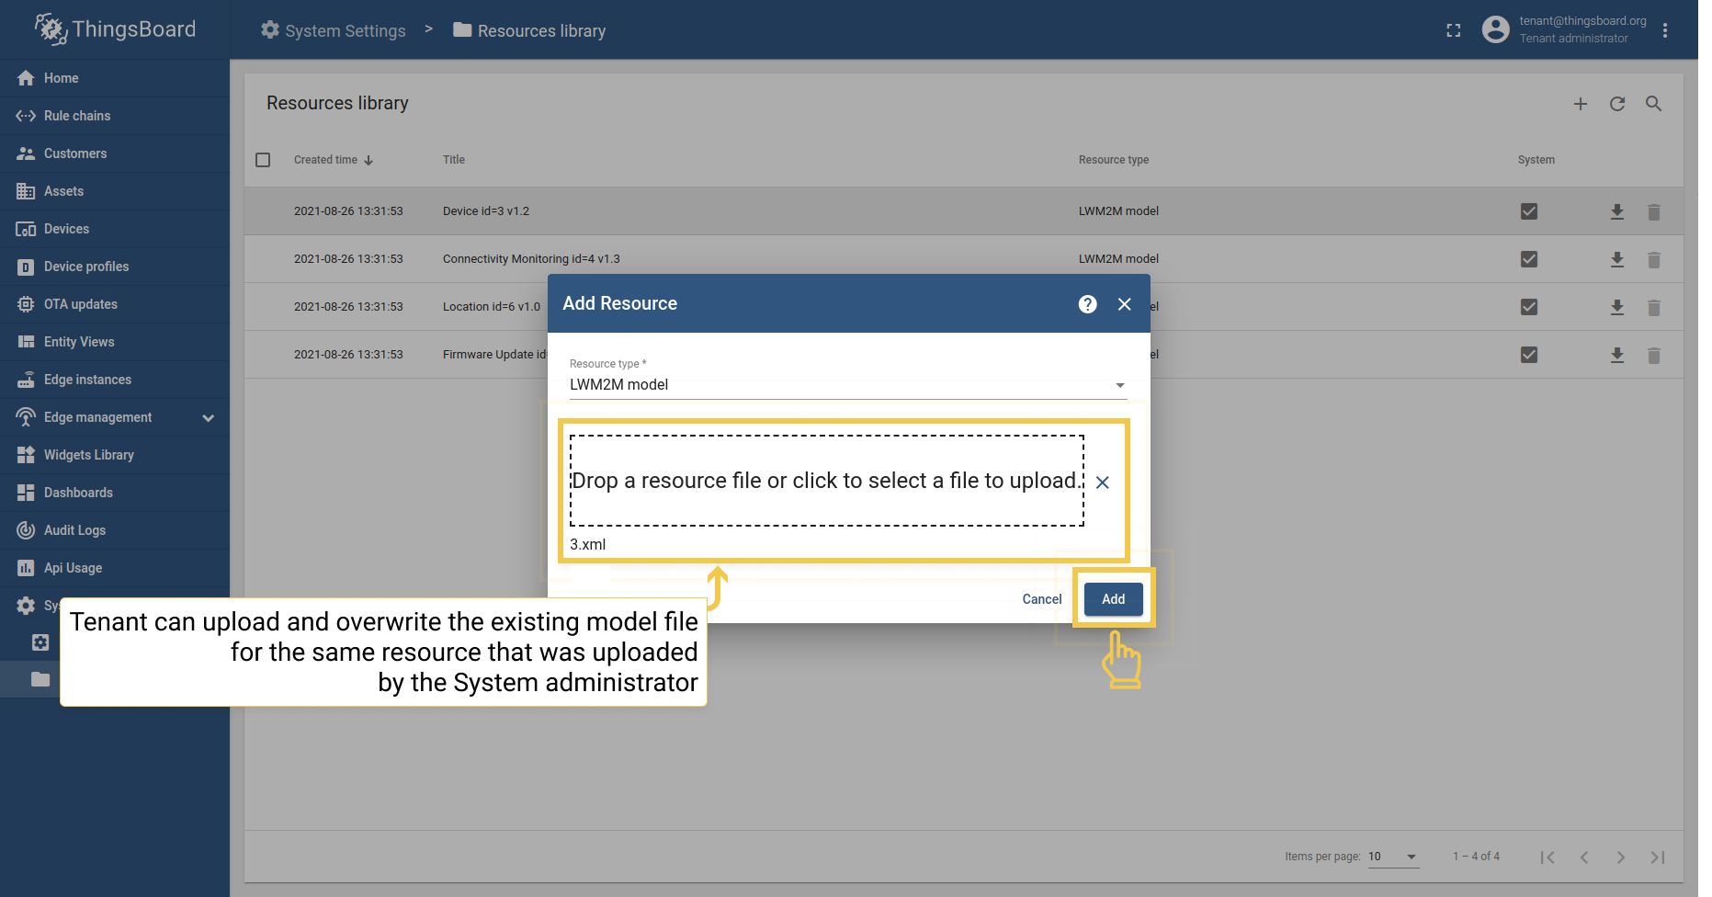1712x897 pixels.
Task: Download the Location id=6 resource
Action: [x=1617, y=308]
